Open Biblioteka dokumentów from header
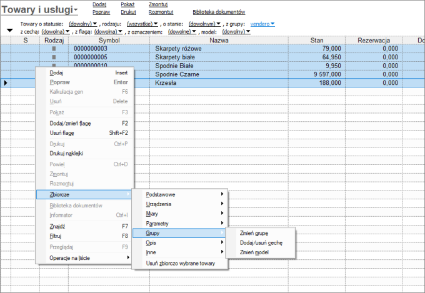 coord(219,12)
